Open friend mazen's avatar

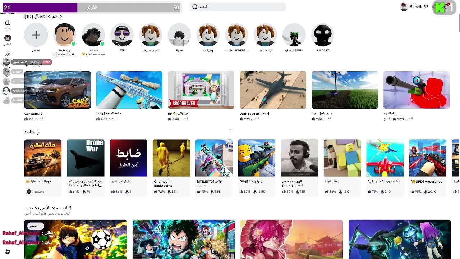click(93, 35)
